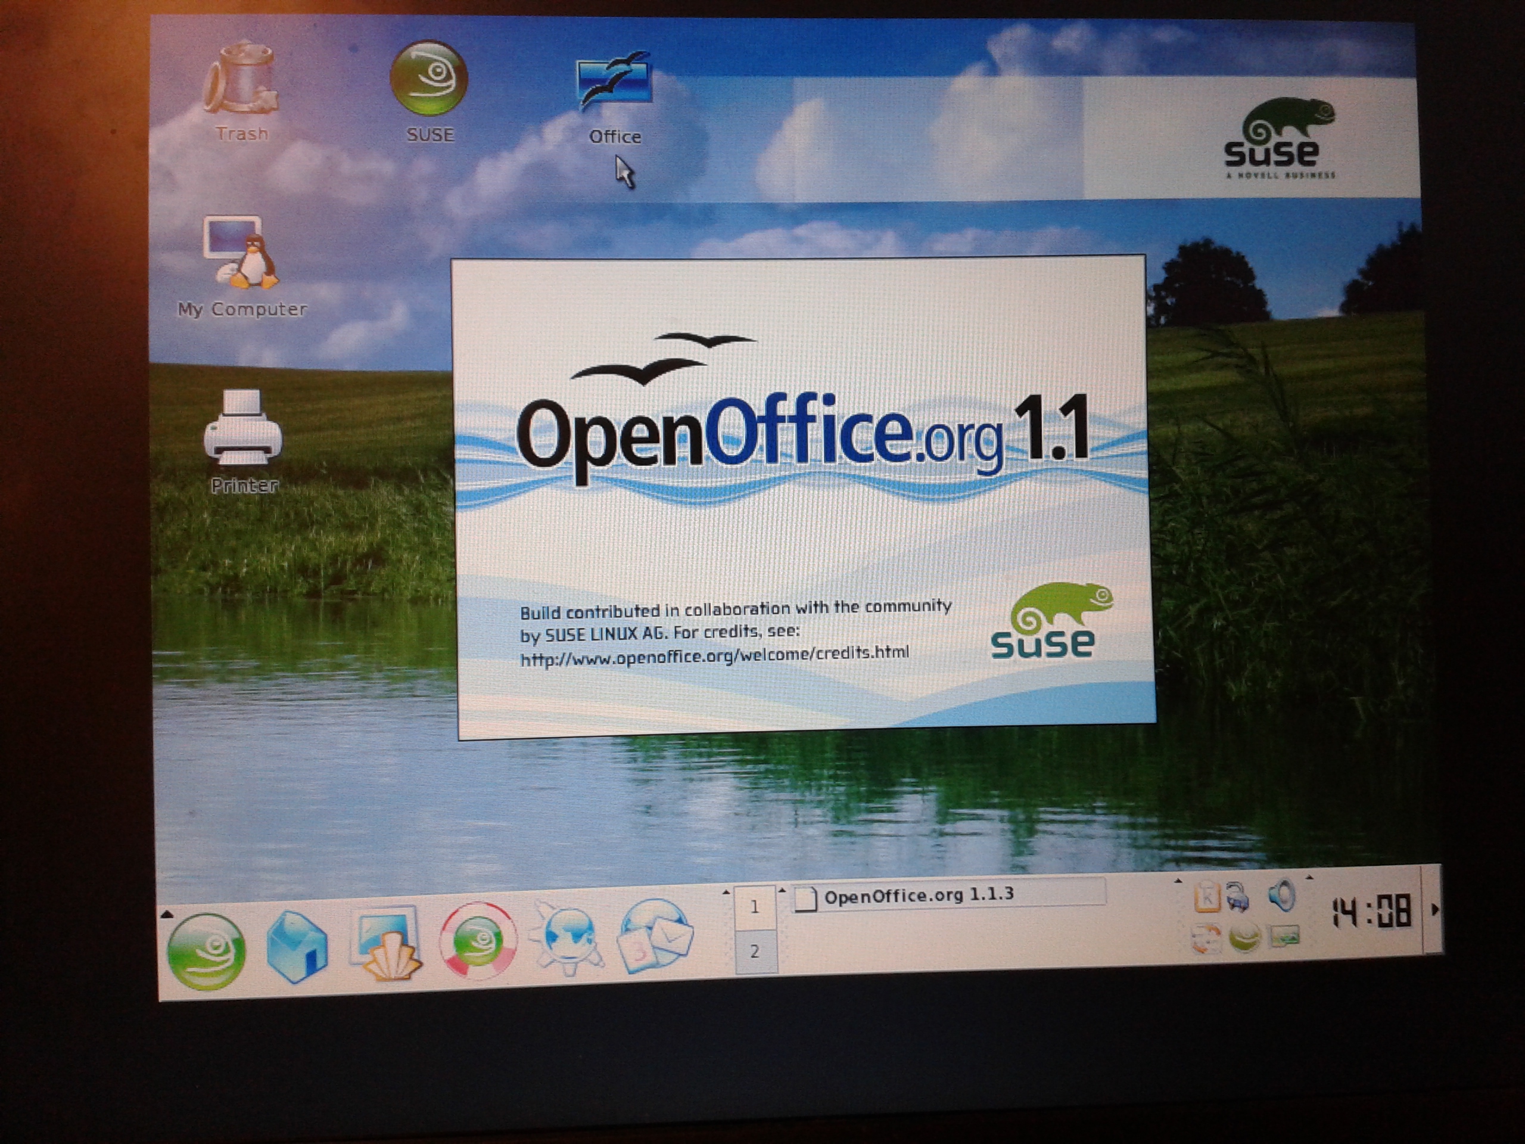Open the speaker volume tray icon
1525x1144 pixels.
[1283, 895]
